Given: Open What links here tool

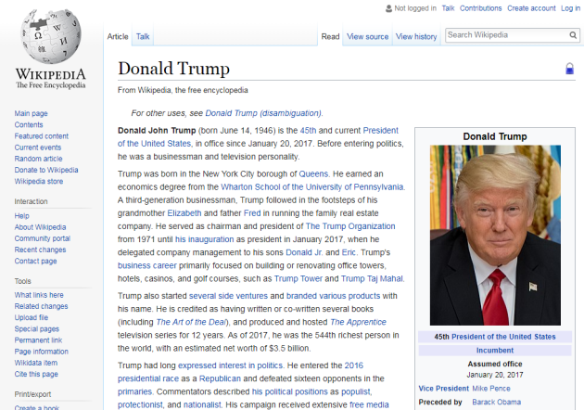Looking at the screenshot, I should coord(39,295).
